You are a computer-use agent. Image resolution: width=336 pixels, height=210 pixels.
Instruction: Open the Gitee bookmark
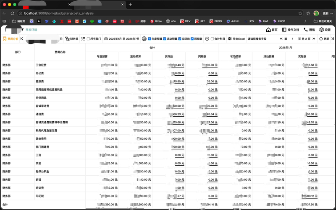click(x=156, y=21)
